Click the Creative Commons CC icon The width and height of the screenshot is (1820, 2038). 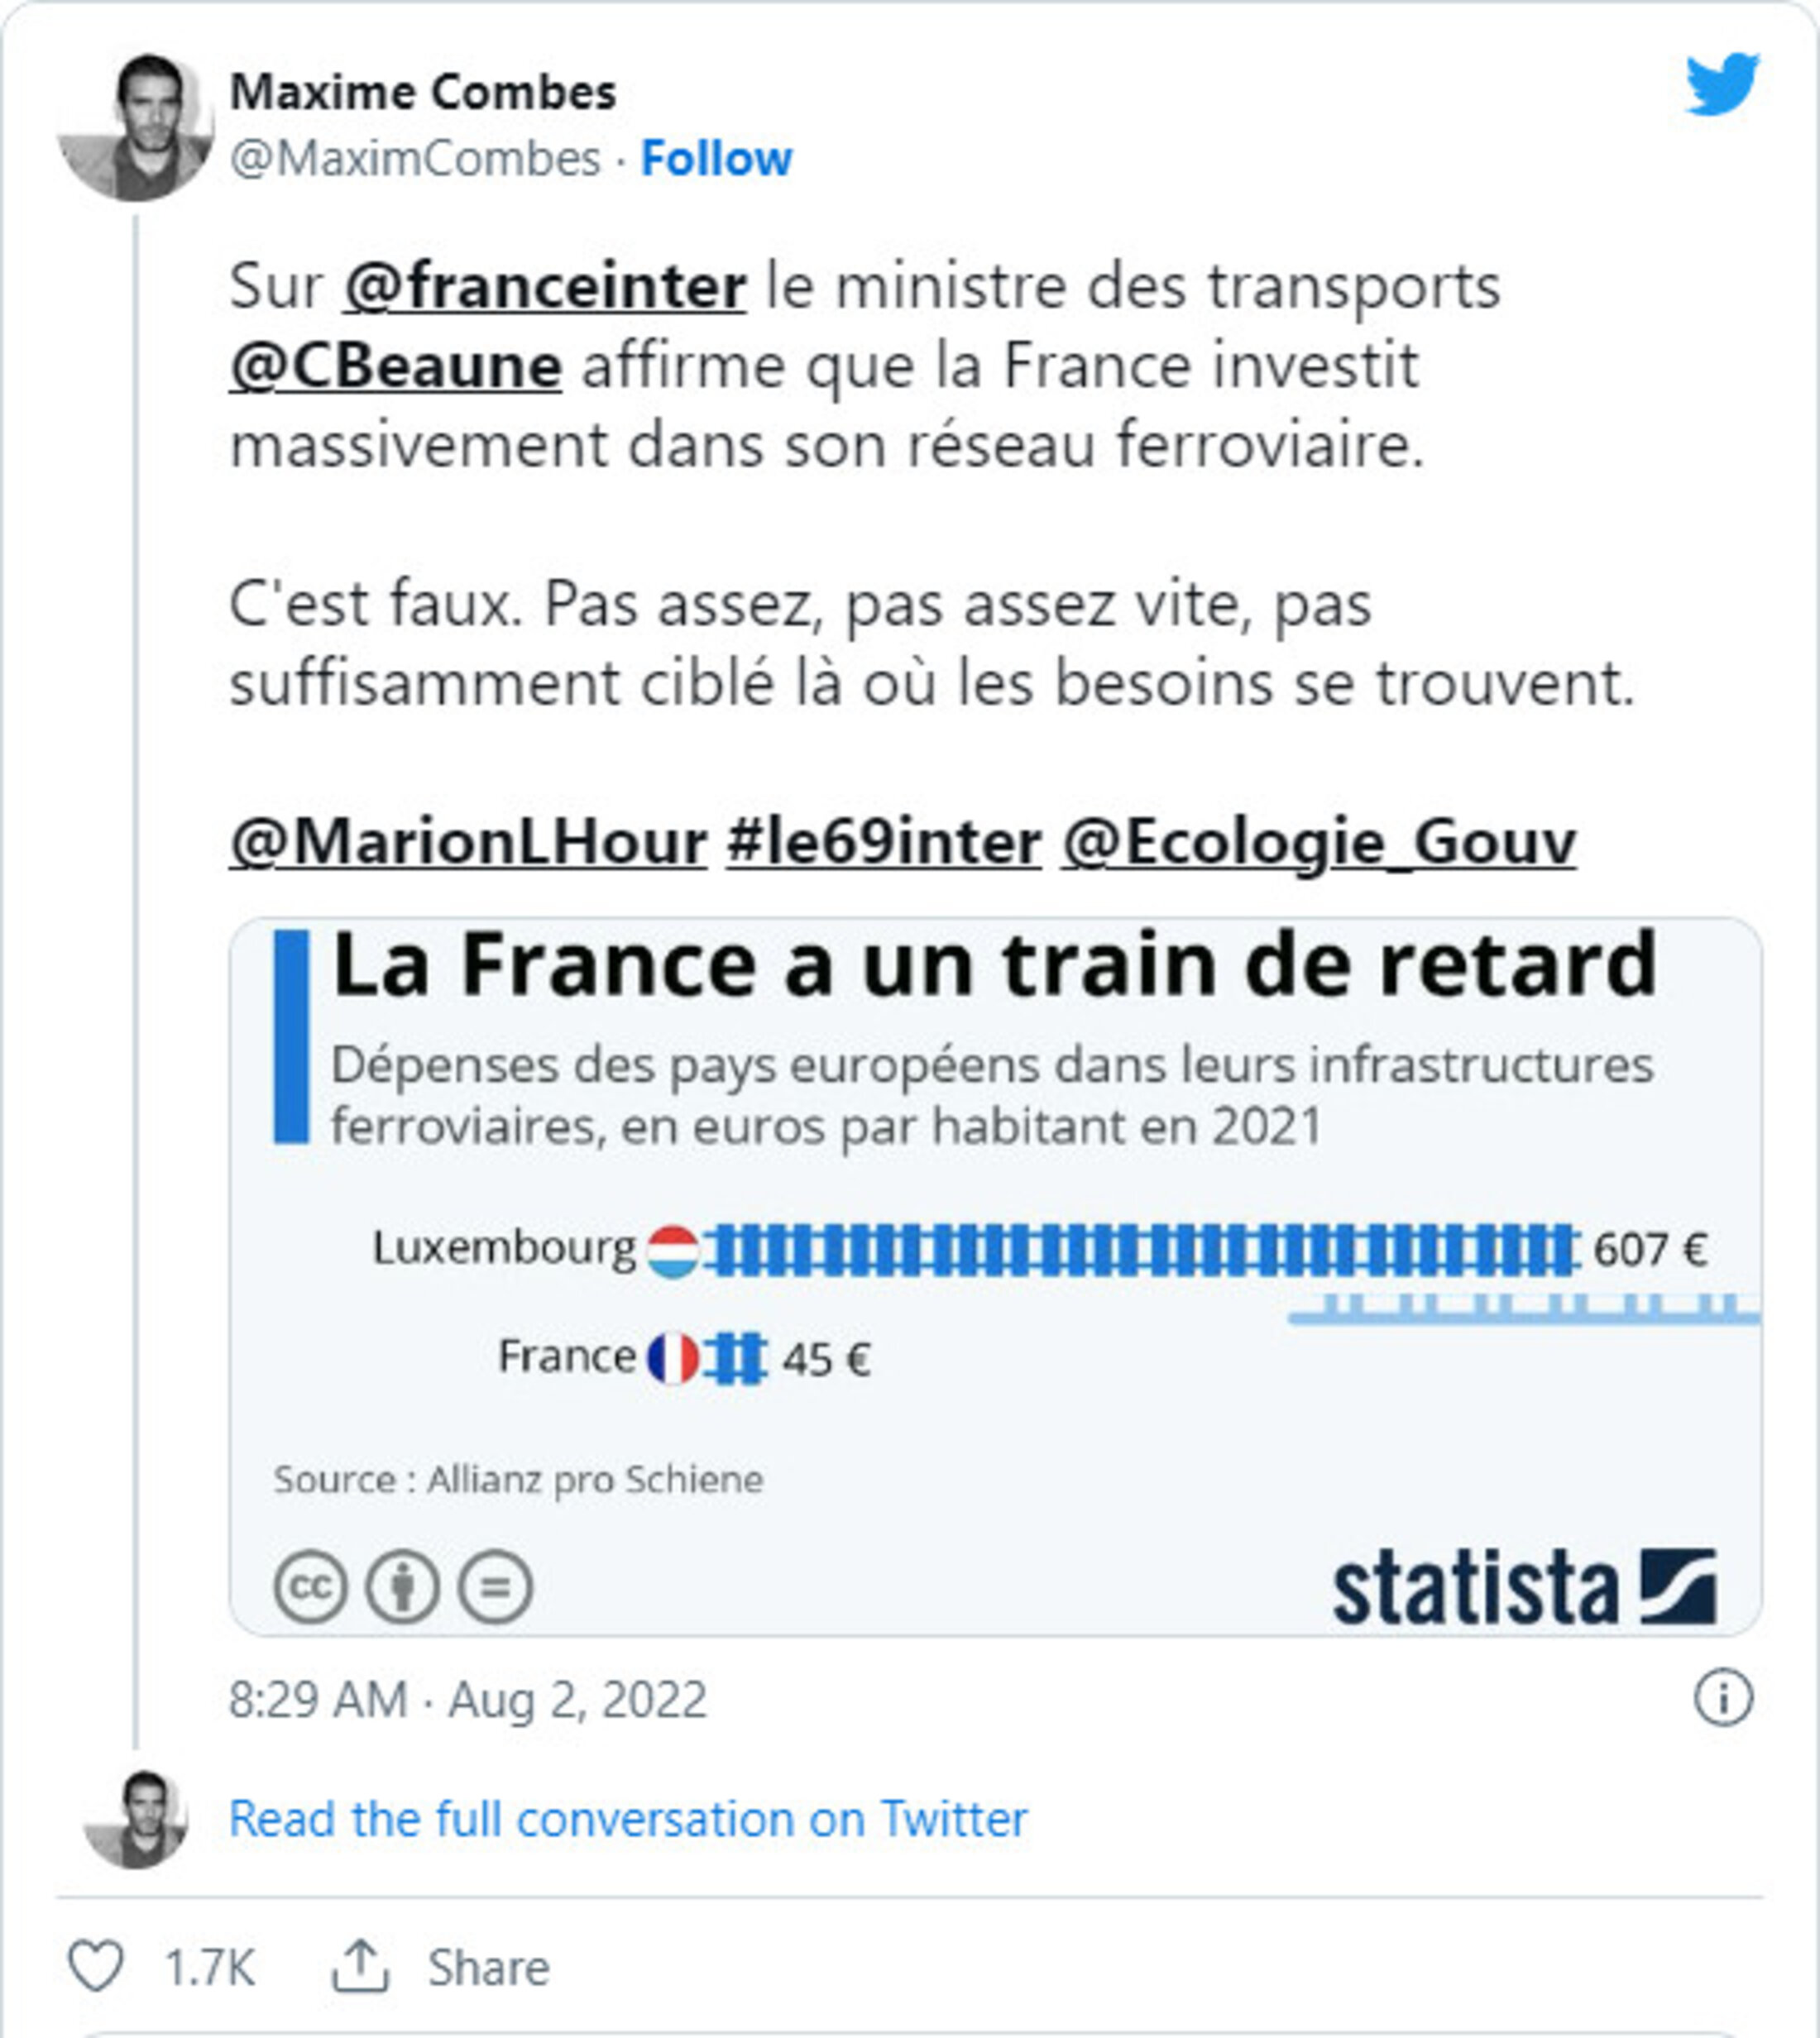tap(311, 1587)
